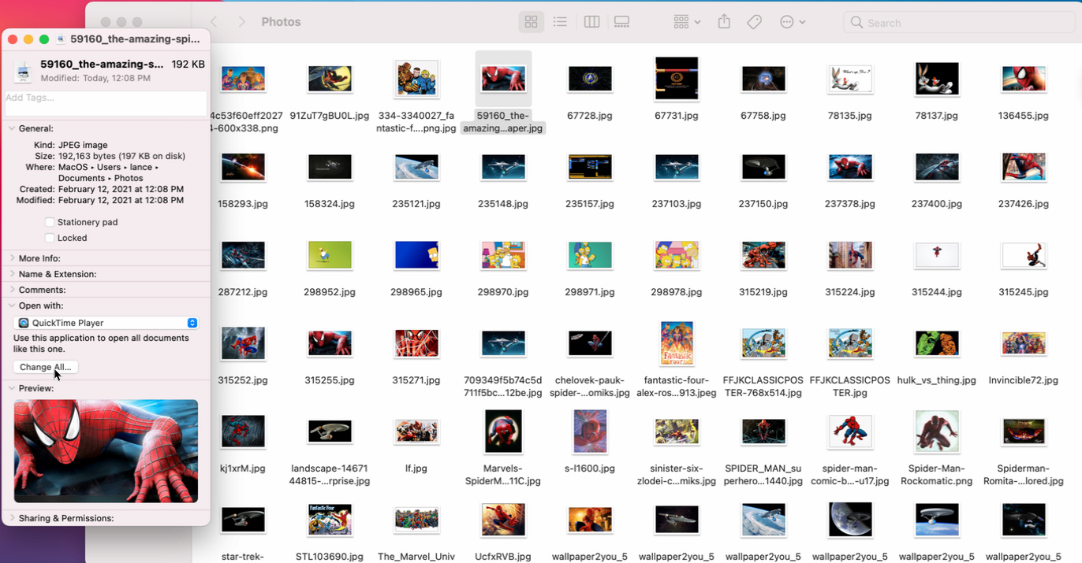This screenshot has height=563, width=1082.
Task: Open the More actions ellipsis menu
Action: (792, 22)
